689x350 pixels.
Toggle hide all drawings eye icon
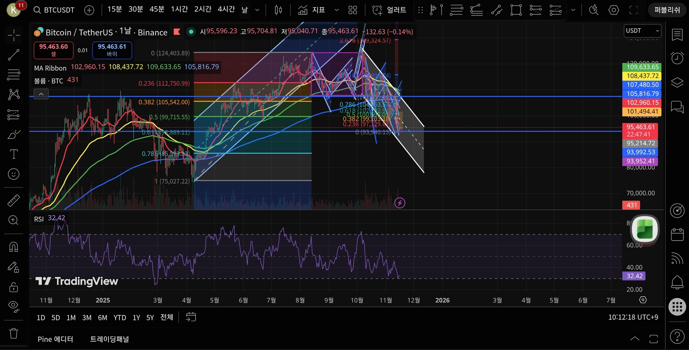click(14, 306)
